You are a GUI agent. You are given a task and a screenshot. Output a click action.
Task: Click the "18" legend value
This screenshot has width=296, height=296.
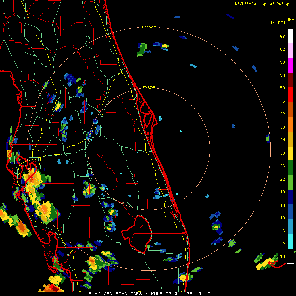coord(283,192)
